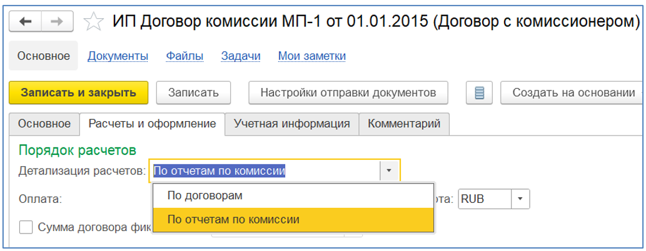The image size is (646, 251).
Task: Follow the 'Документы' link
Action: coord(118,56)
